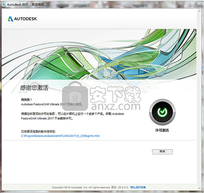
Task: Click the 完成 finish button
Action: click(x=162, y=152)
